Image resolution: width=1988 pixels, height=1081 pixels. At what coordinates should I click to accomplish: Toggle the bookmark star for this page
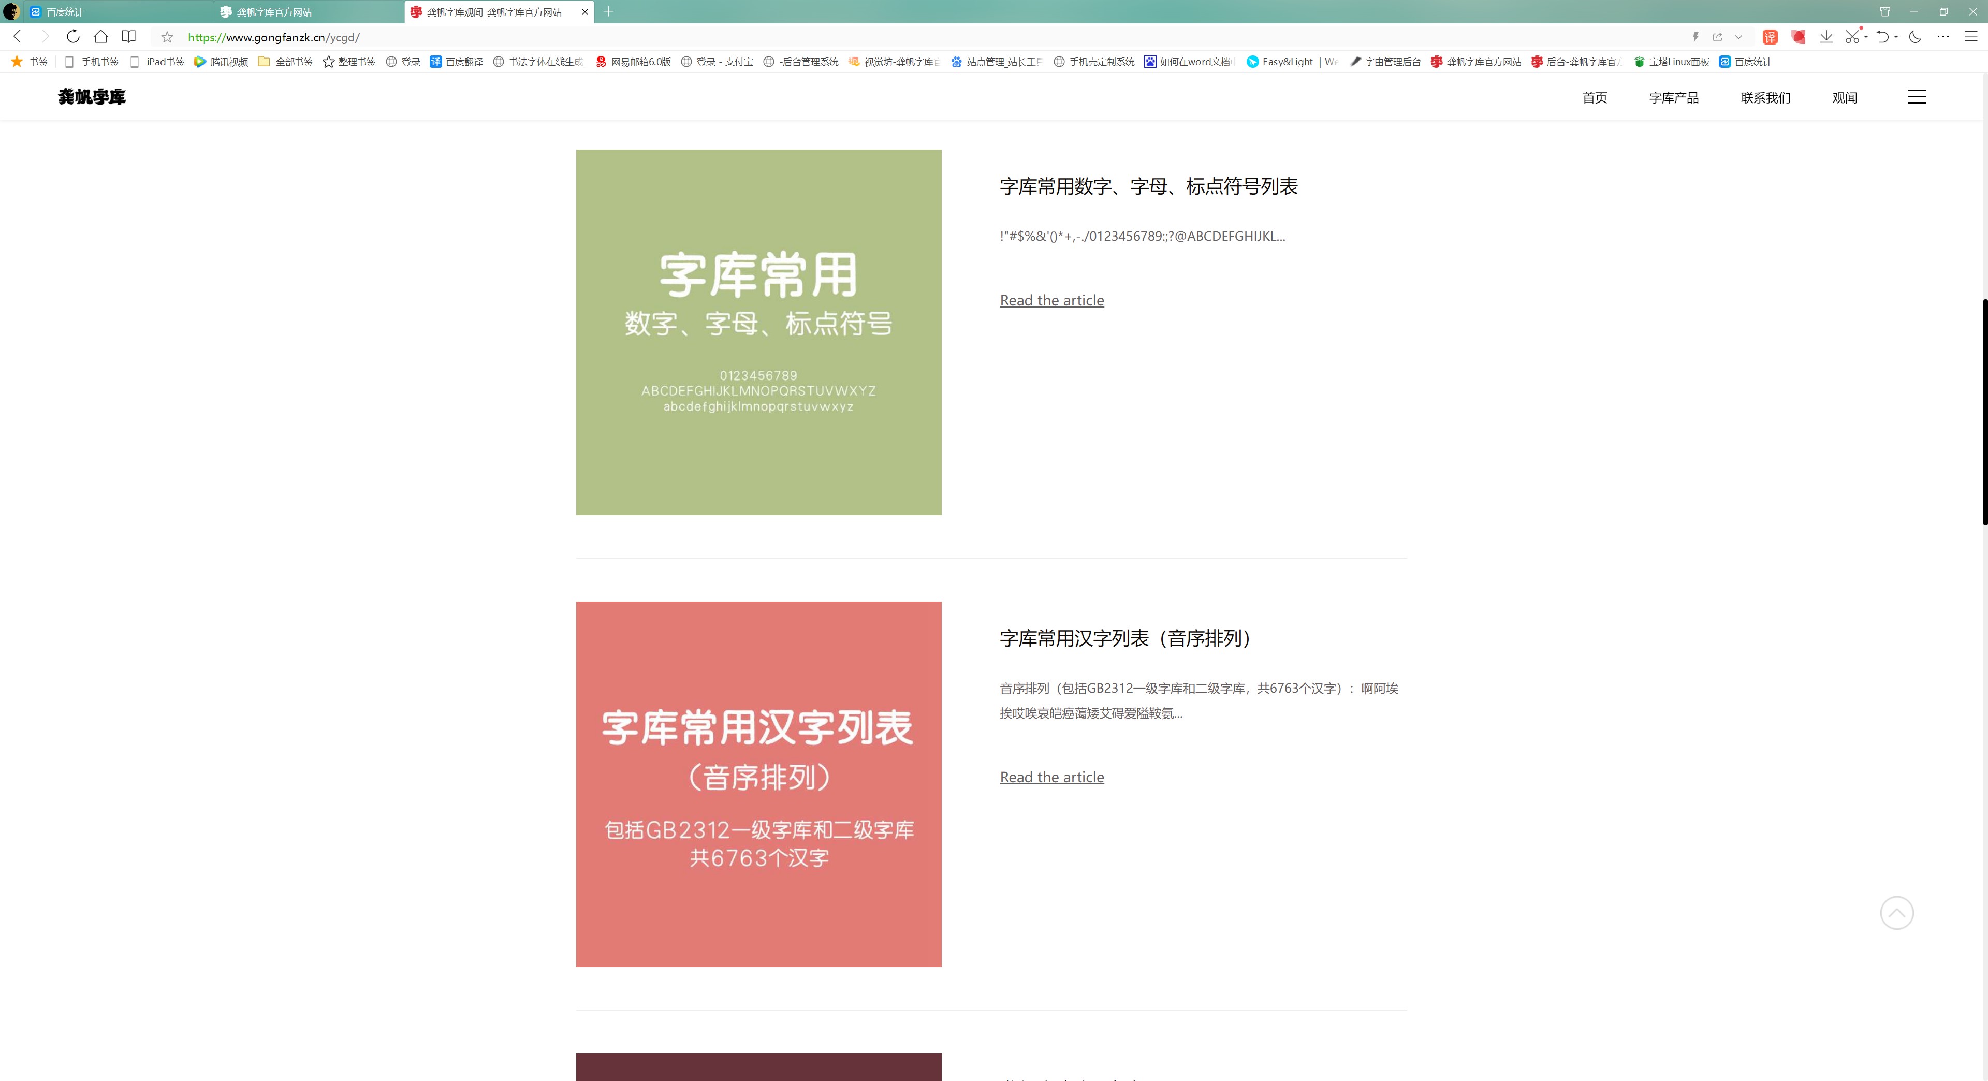(x=167, y=37)
